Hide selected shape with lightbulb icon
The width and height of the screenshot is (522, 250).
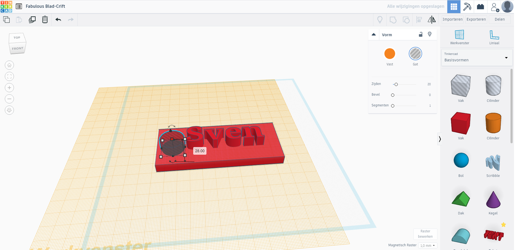[430, 34]
